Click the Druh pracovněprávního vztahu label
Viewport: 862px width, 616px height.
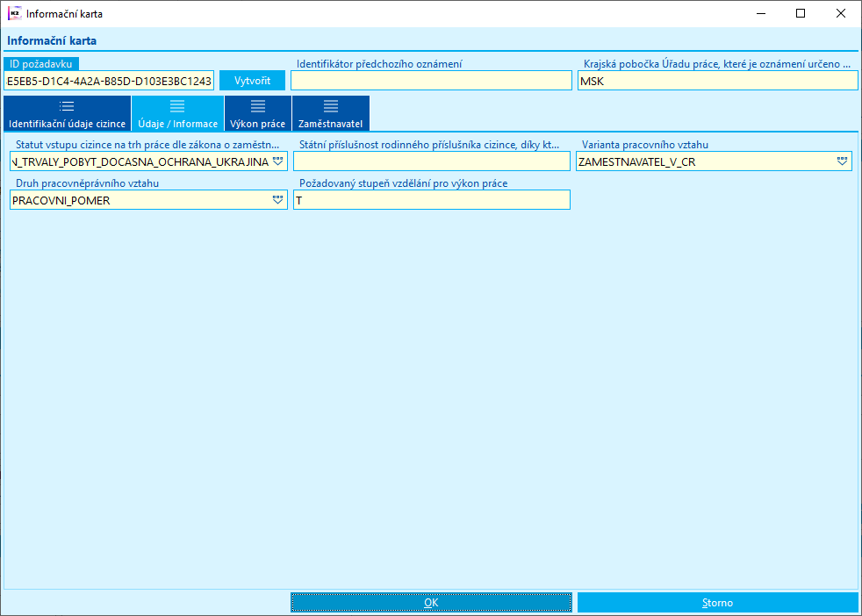coord(88,183)
